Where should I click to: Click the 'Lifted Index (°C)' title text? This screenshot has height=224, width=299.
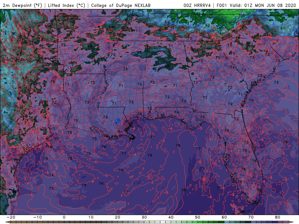click(67, 5)
